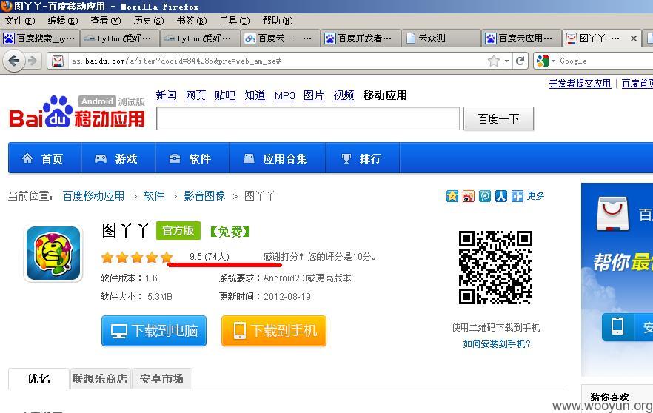Open the 视频 link

click(x=344, y=95)
